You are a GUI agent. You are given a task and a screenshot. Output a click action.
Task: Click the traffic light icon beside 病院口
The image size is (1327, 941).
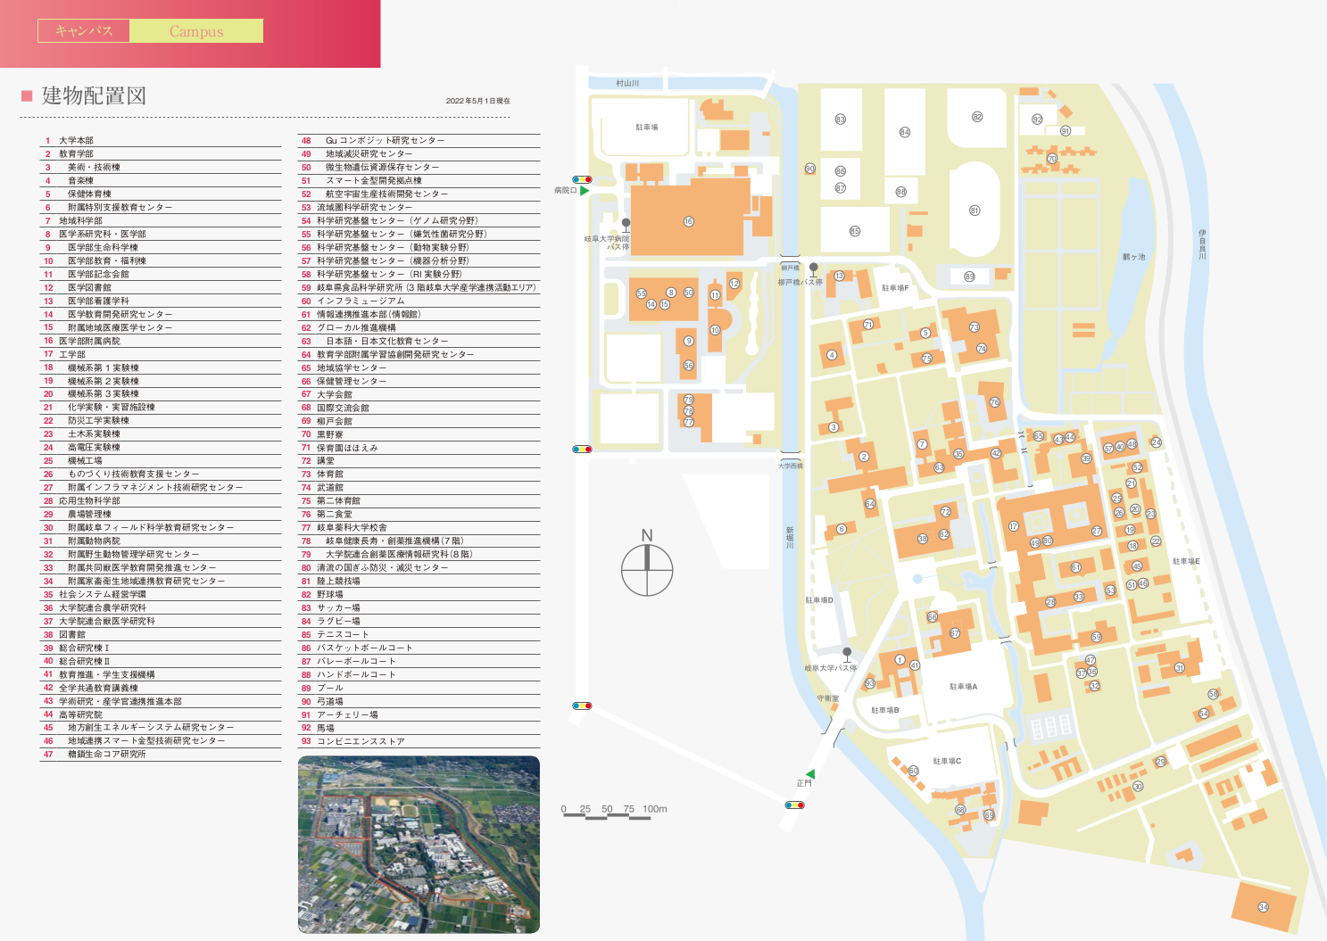coord(582,180)
